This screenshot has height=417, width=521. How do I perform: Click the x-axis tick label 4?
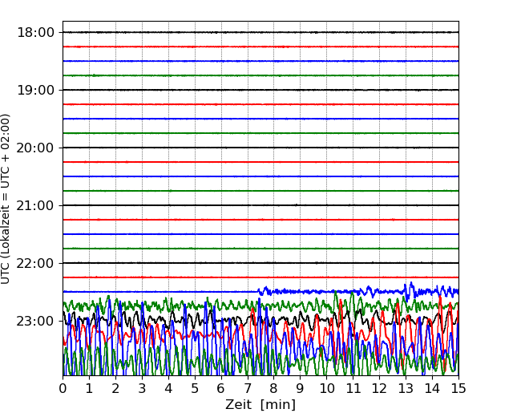point(168,388)
